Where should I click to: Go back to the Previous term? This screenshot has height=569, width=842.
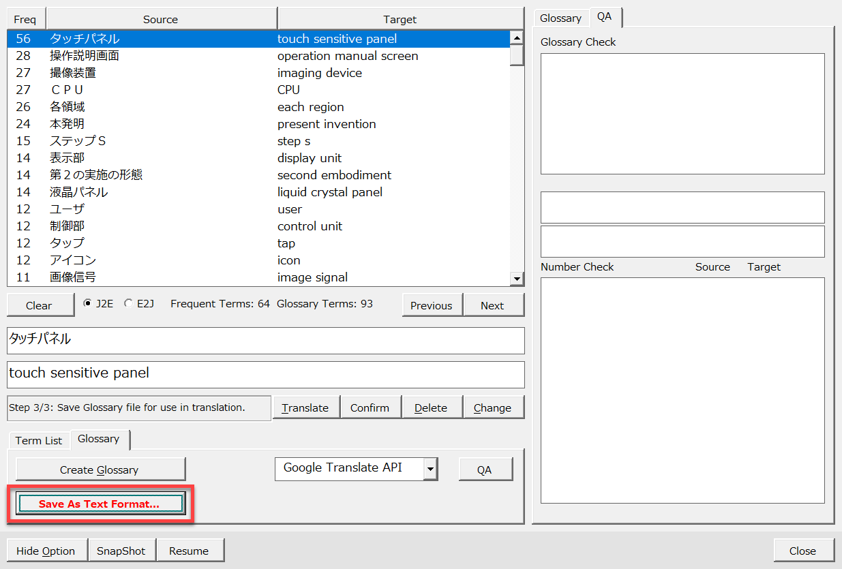(431, 305)
